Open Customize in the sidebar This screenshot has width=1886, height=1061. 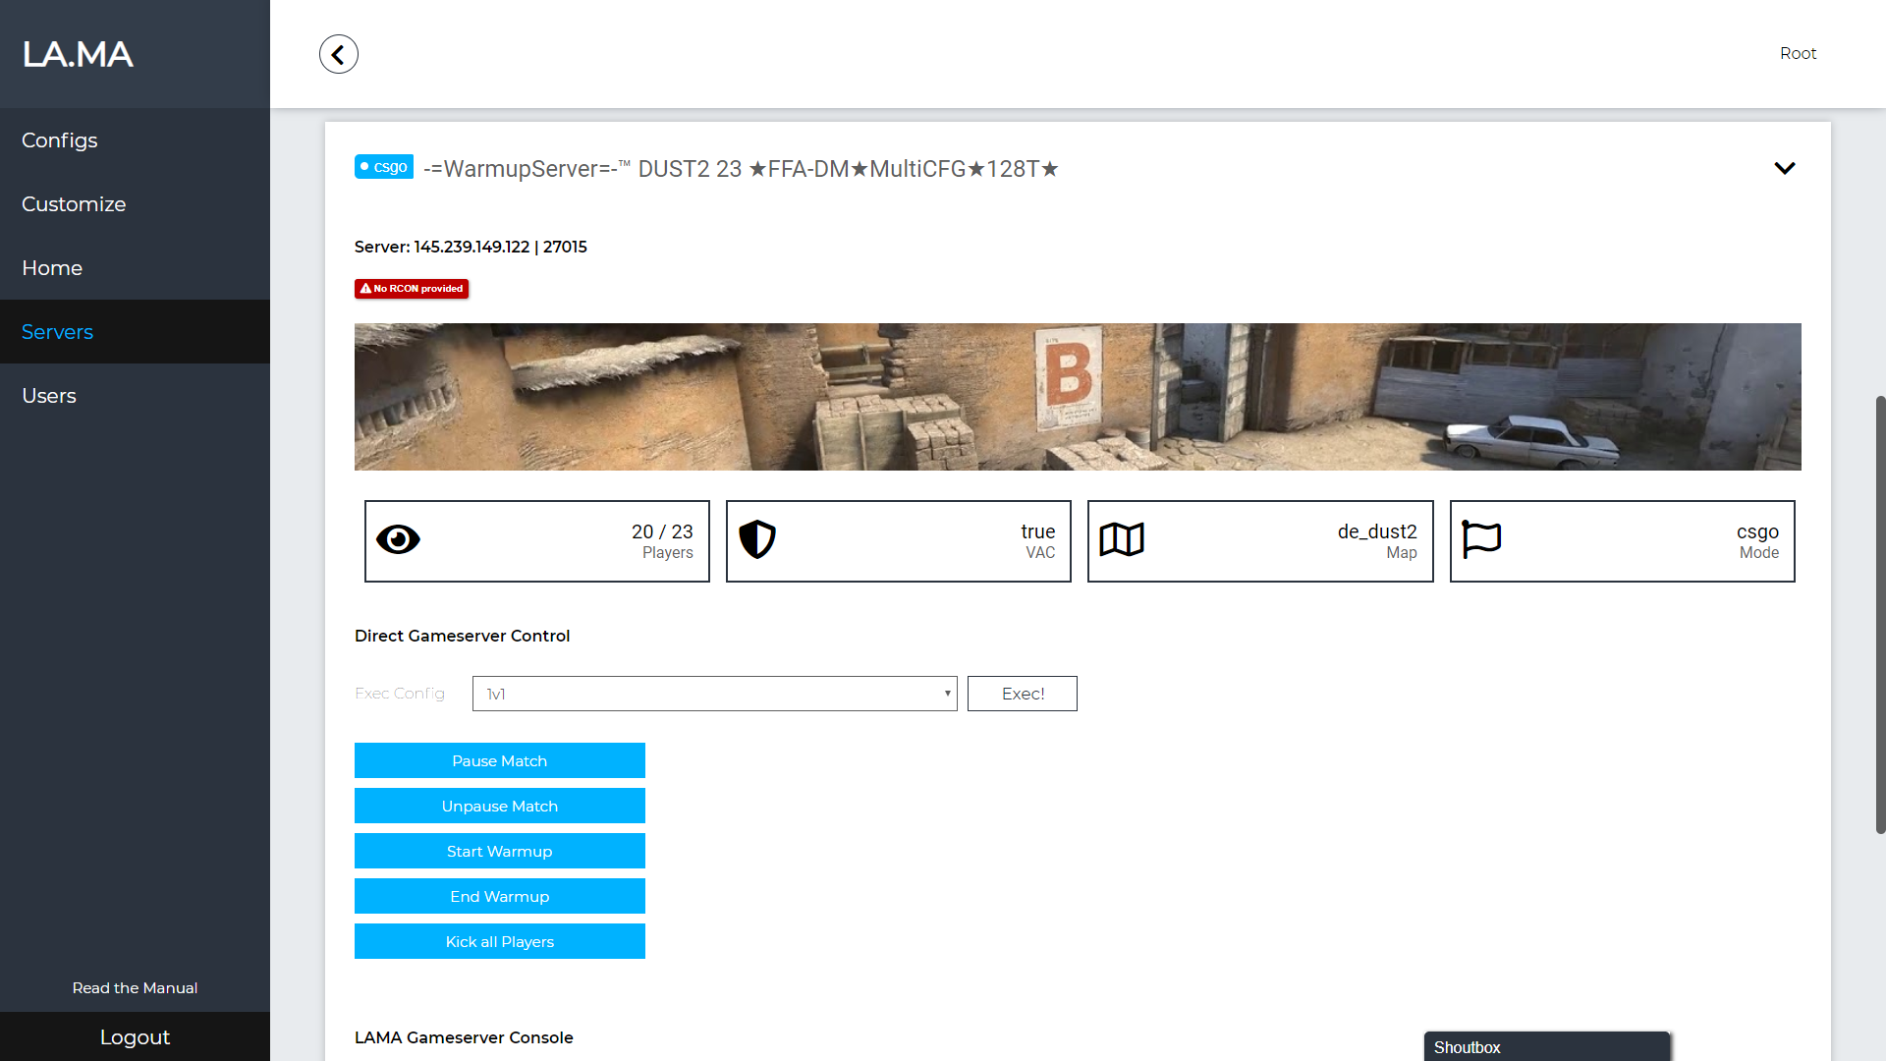135,204
